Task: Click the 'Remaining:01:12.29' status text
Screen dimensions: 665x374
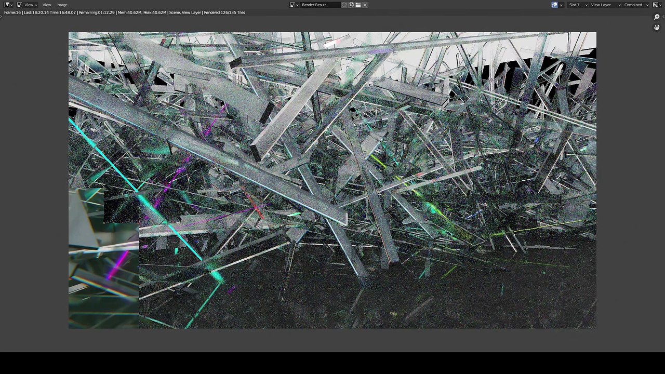Action: [x=97, y=12]
